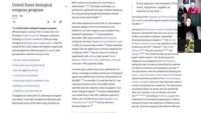Select the Article tab

pyautogui.click(x=15, y=16)
